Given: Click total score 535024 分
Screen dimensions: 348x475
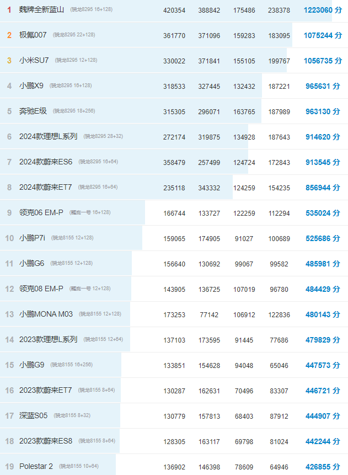Looking at the screenshot, I should [x=323, y=214].
